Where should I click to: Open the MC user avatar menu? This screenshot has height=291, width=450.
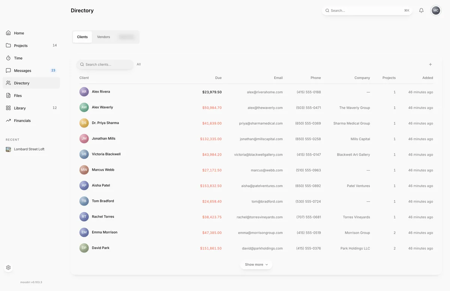tap(436, 10)
